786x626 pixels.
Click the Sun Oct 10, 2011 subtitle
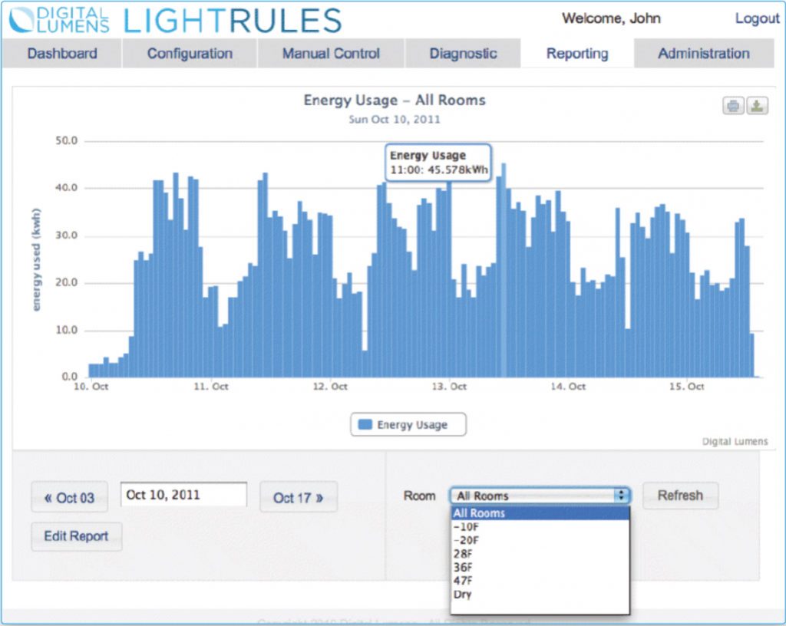pos(395,120)
